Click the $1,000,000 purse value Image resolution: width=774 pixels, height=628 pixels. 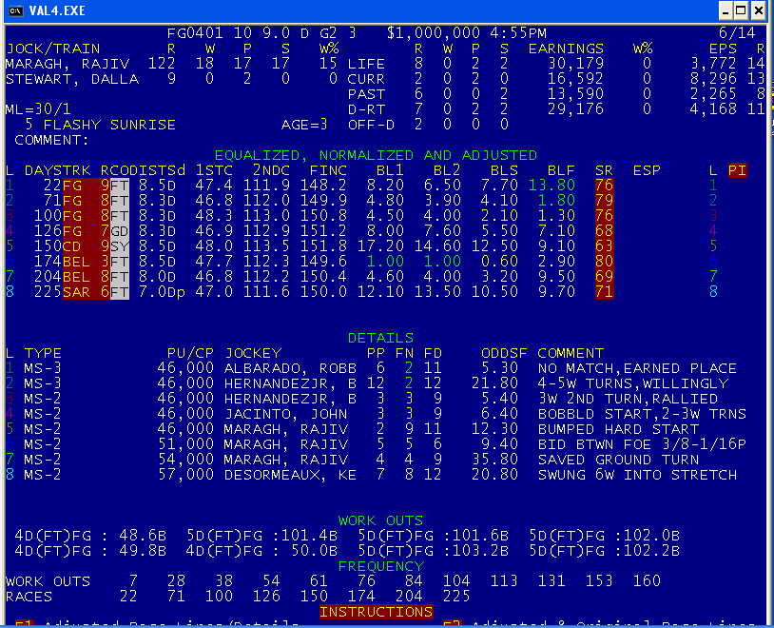[434, 33]
